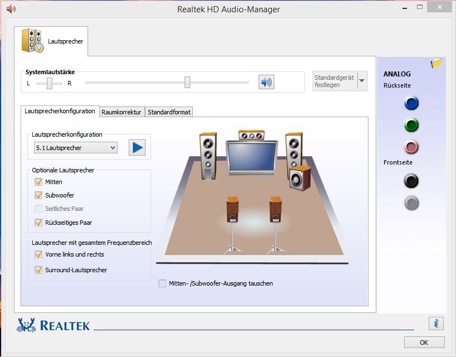The width and height of the screenshot is (456, 357).
Task: Click the L/R balance slider handle
Action: [50, 83]
